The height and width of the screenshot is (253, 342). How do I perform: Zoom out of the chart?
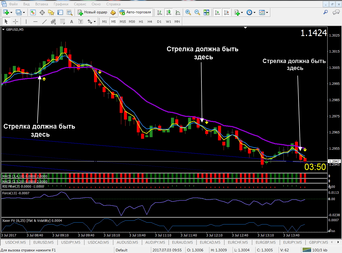pyautogui.click(x=197, y=12)
